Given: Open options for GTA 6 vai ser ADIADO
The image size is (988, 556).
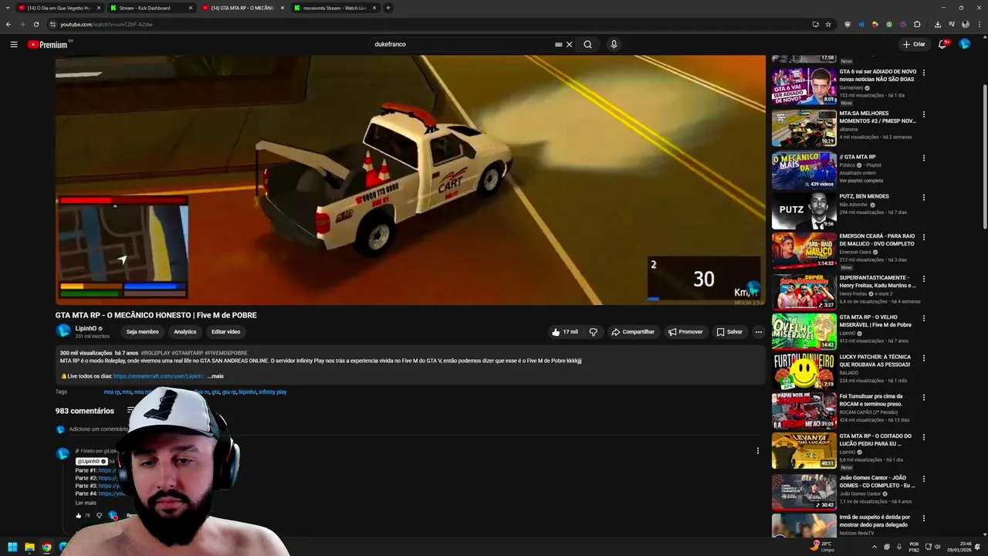Looking at the screenshot, I should coord(924,73).
